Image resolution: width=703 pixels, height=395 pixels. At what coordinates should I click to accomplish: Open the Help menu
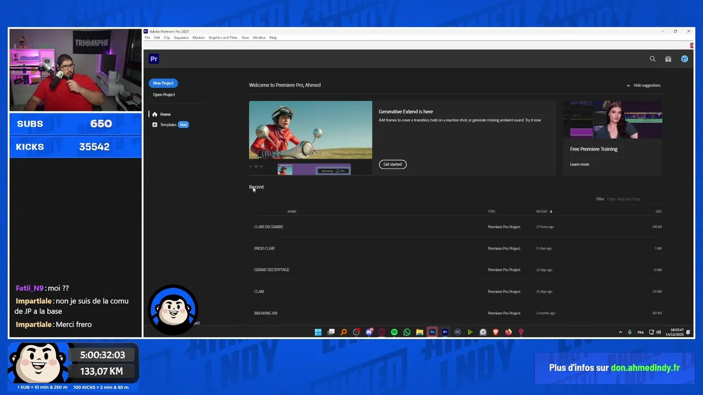273,37
